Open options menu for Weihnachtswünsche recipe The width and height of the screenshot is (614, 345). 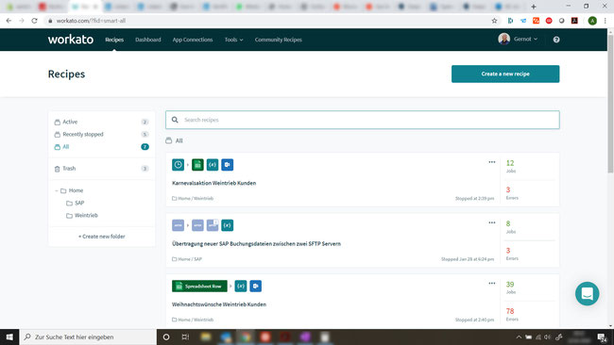492,284
